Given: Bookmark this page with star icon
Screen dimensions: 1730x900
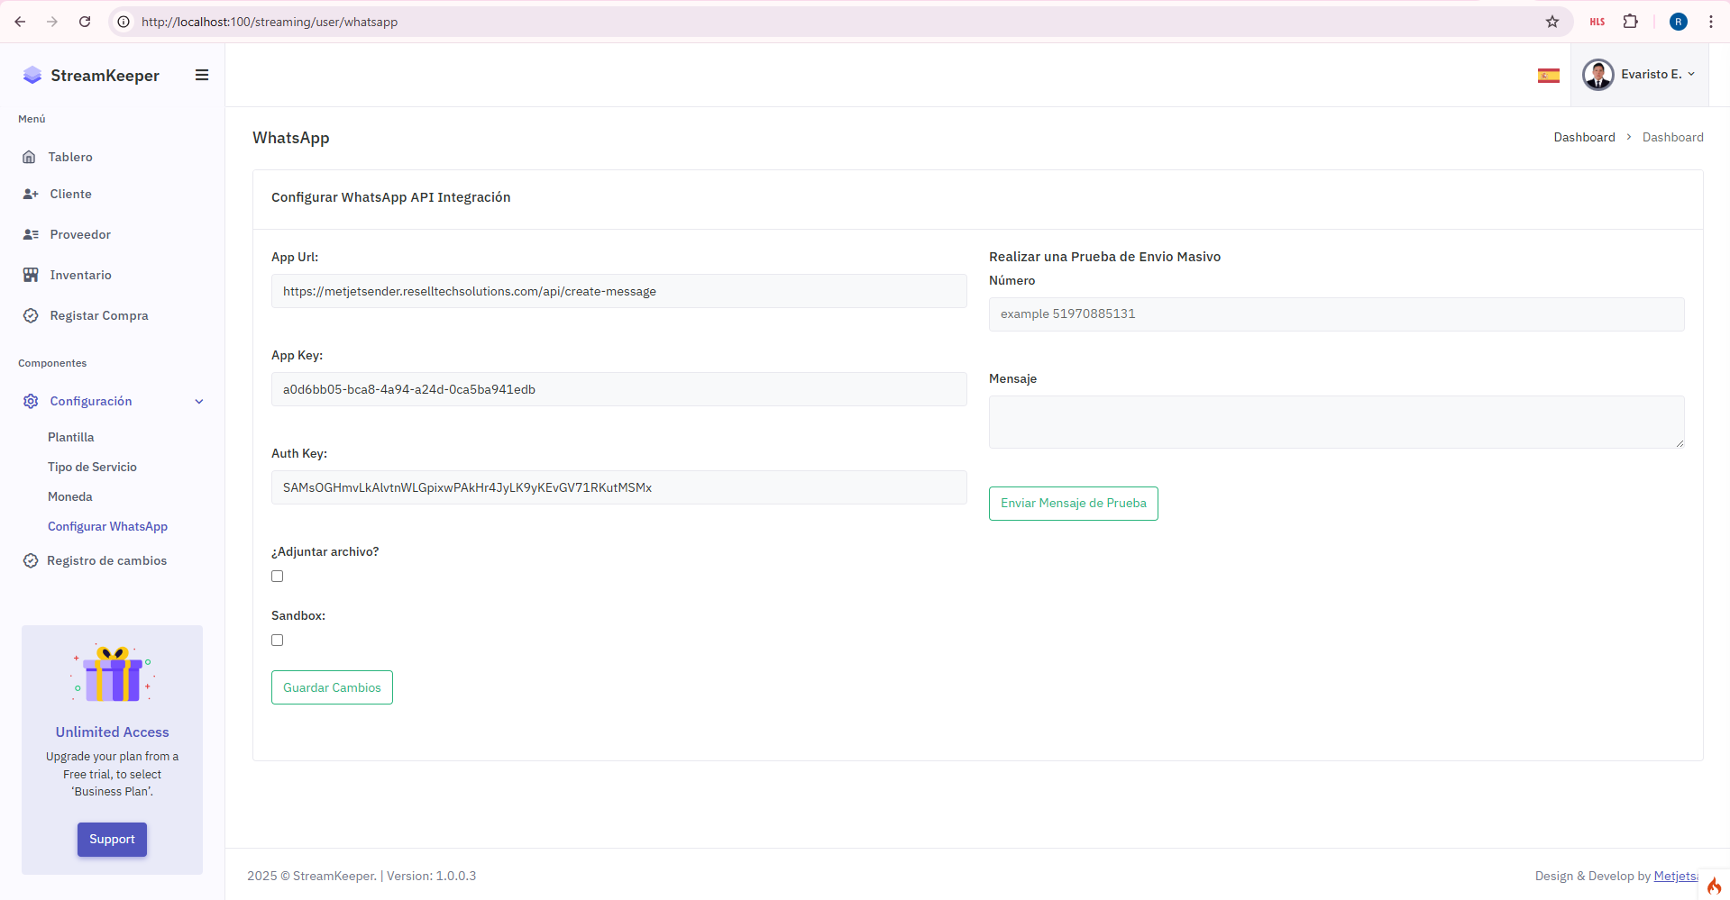Looking at the screenshot, I should click(x=1552, y=22).
